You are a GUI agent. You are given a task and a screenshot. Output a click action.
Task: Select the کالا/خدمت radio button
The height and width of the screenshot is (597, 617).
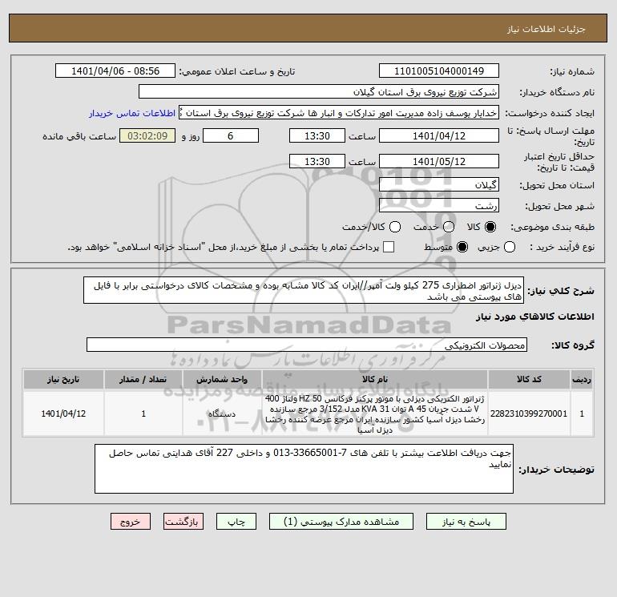395,227
